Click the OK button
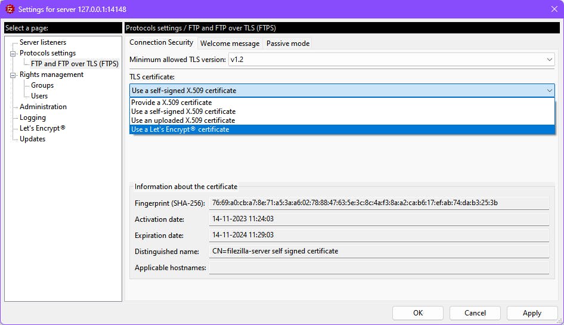The height and width of the screenshot is (325, 564). (x=417, y=313)
